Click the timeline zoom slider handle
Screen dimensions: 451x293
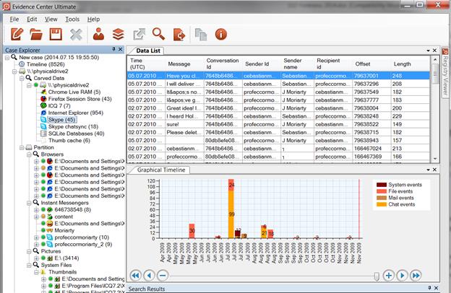377,276
